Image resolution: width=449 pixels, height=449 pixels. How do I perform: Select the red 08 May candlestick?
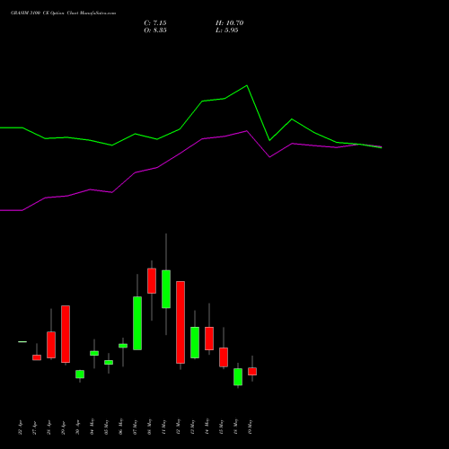[152, 281]
